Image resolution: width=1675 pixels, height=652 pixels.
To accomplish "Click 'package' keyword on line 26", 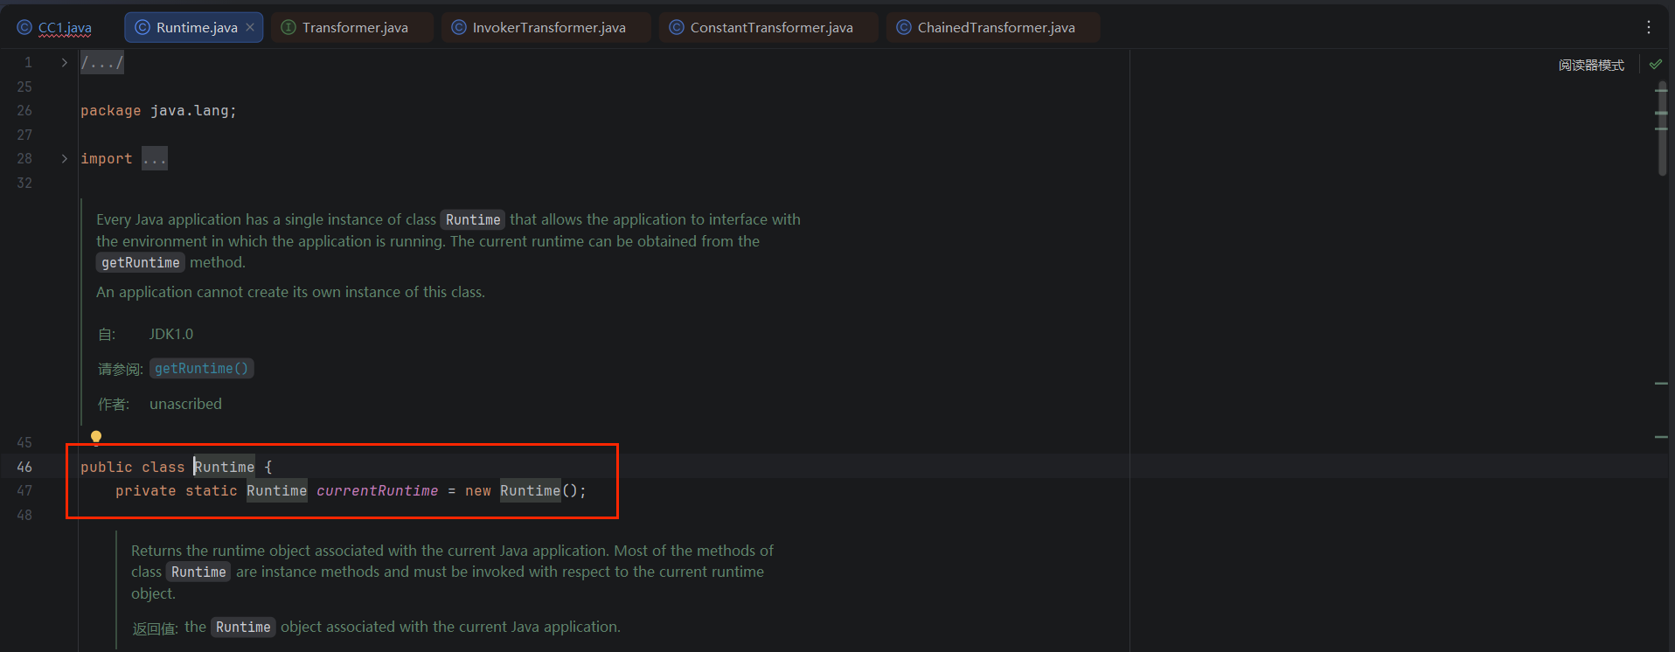I will (x=111, y=110).
